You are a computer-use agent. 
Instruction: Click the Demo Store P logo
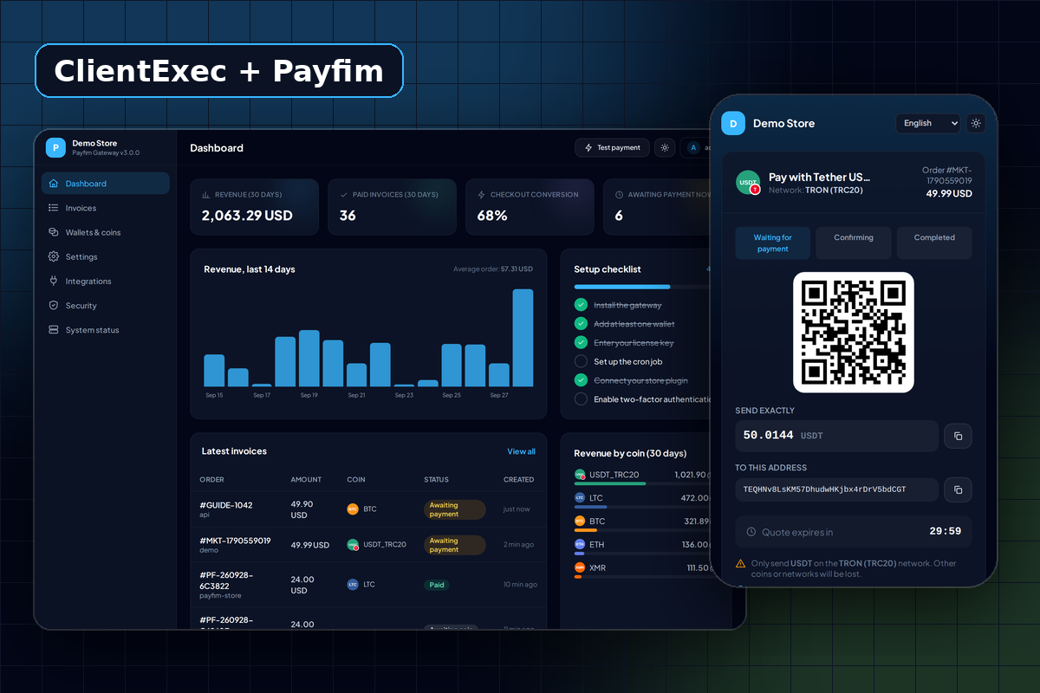coord(56,147)
